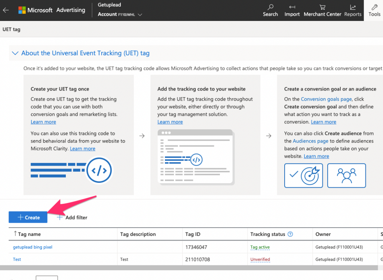The width and height of the screenshot is (383, 280).
Task: Click the blue Create button
Action: [x=28, y=217]
